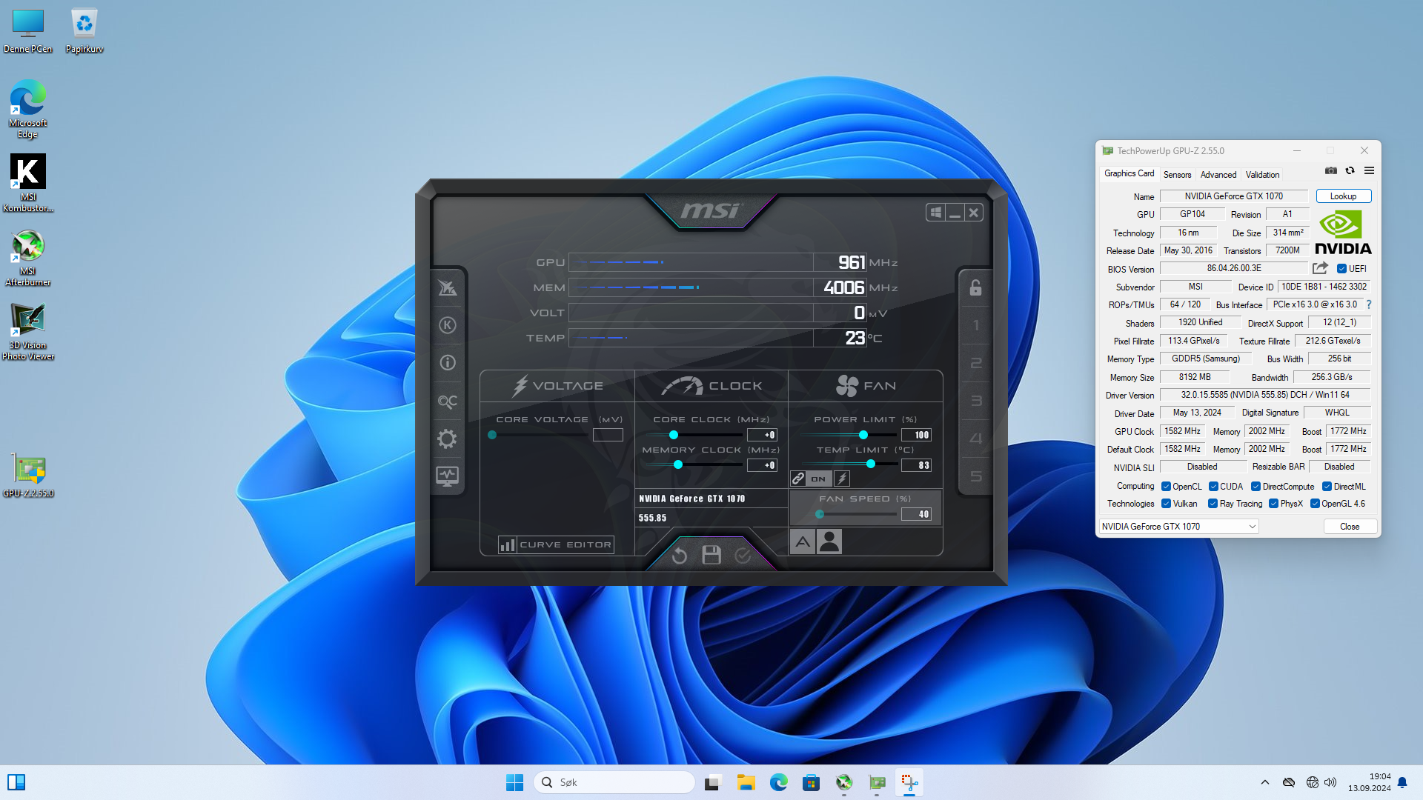Open the GPU selection dropdown in GPU-Z
The height and width of the screenshot is (800, 1423).
(x=1178, y=527)
